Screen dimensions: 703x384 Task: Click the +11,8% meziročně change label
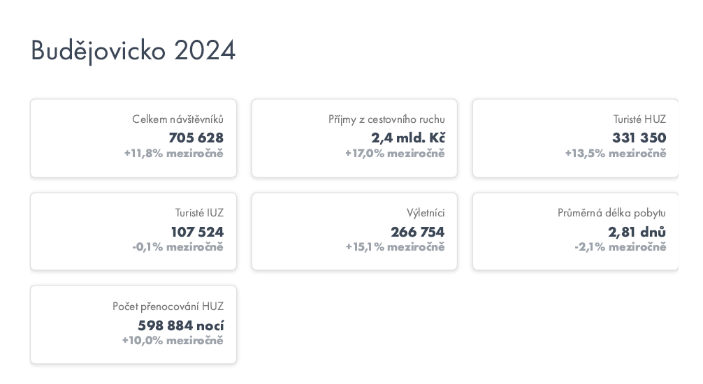pos(173,153)
